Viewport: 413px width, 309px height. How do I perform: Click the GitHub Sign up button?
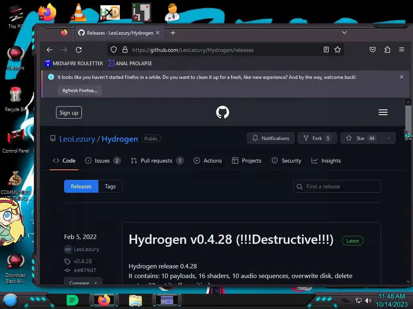point(69,113)
